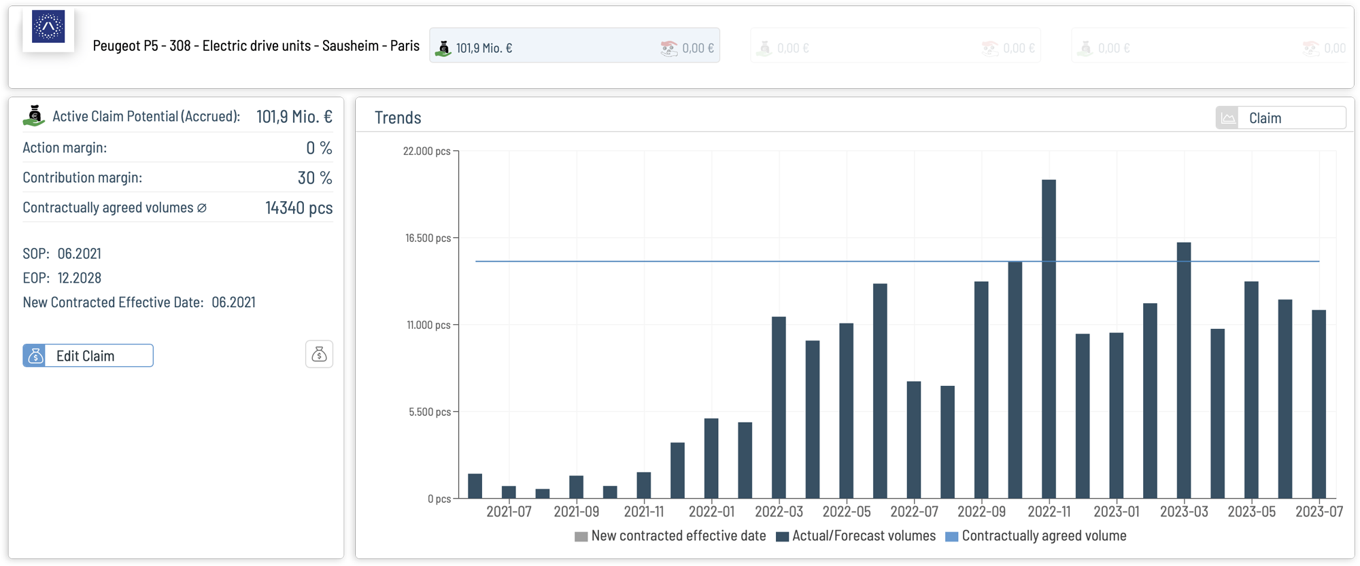Viewport: 1360px width, 566px height.
Task: Click the project title Peugeot P5 - 308
Action: pyautogui.click(x=256, y=46)
